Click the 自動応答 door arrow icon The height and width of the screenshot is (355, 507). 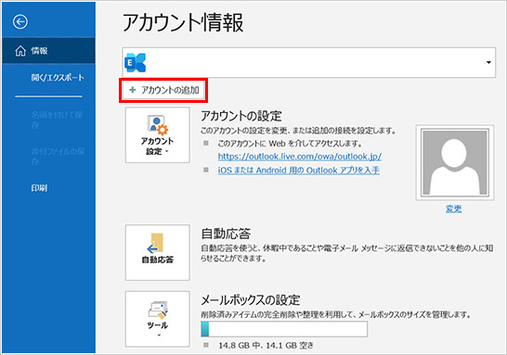click(155, 244)
